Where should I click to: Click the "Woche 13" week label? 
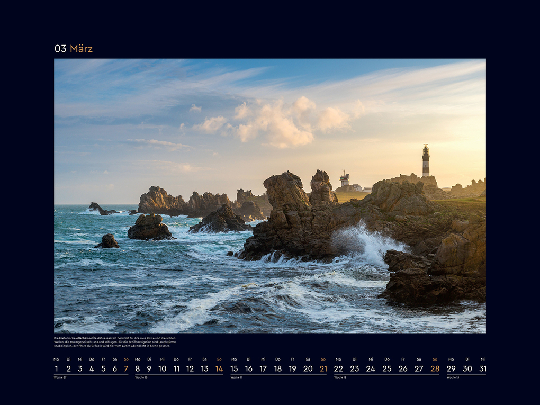[x=453, y=378]
